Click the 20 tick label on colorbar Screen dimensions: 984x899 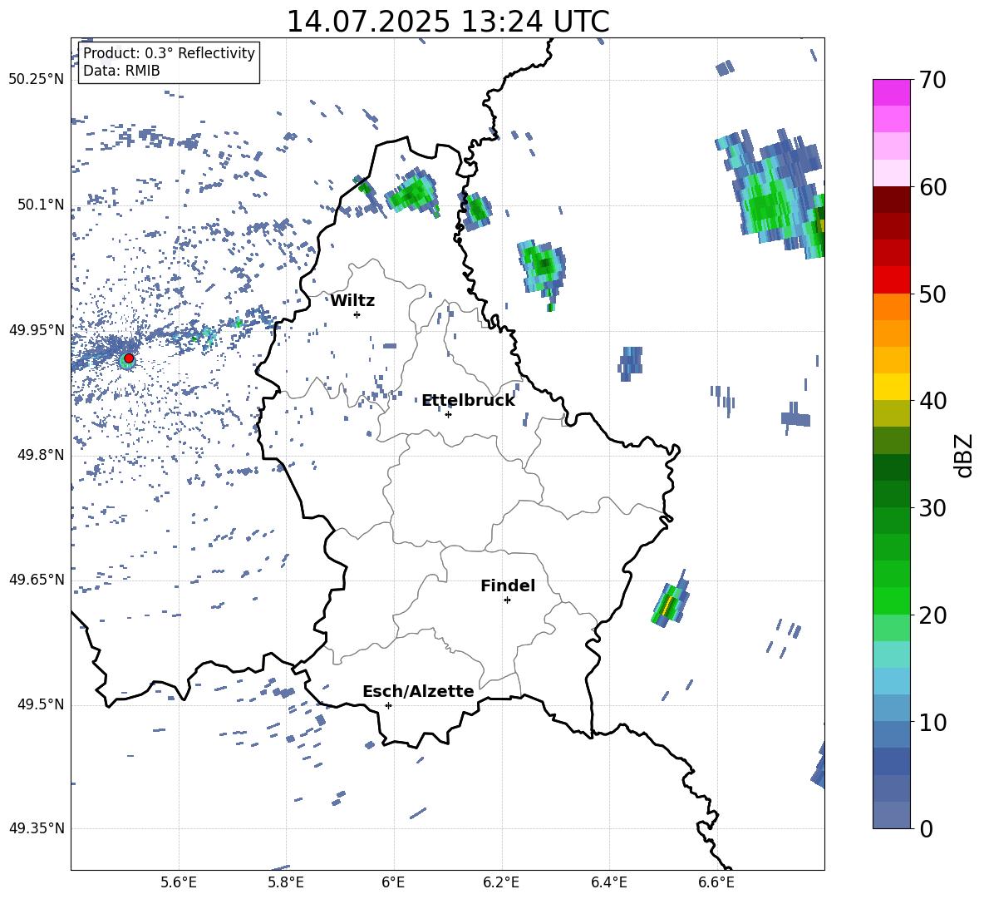tap(932, 615)
